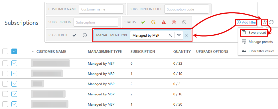Viewport: 278px width, 109px height.
Task: Focus the Customer name input field
Action: coord(101,9)
